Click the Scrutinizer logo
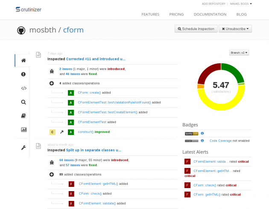 click(x=28, y=9)
